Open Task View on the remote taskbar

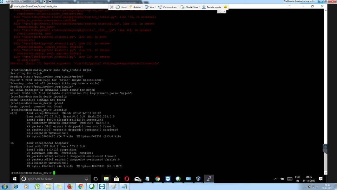click(96, 179)
